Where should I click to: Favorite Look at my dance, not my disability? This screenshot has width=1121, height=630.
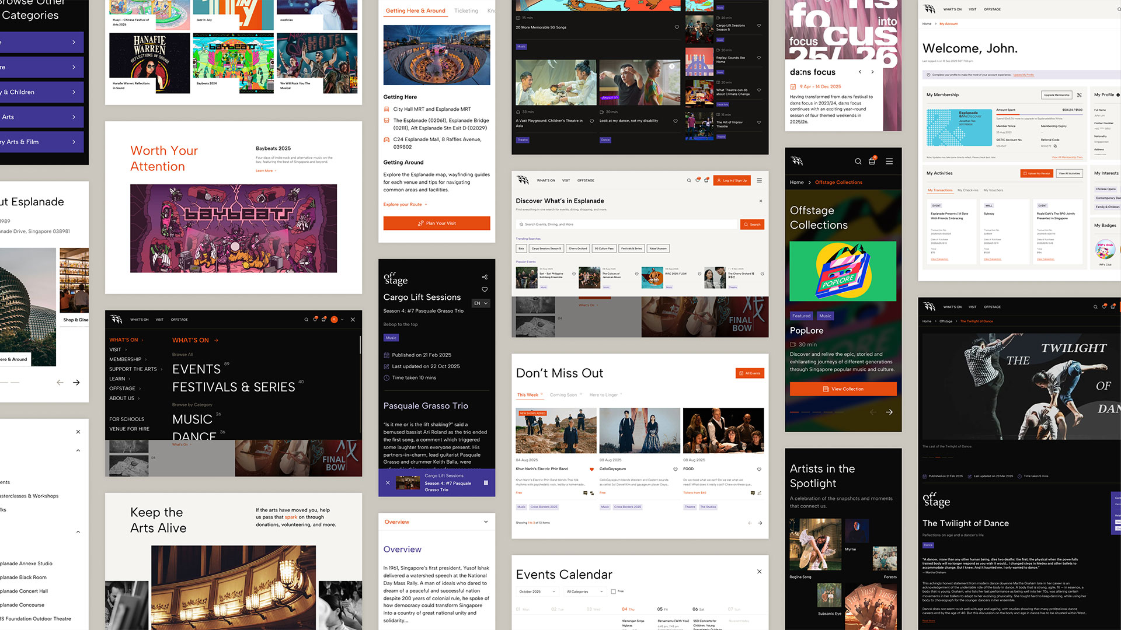(x=676, y=121)
